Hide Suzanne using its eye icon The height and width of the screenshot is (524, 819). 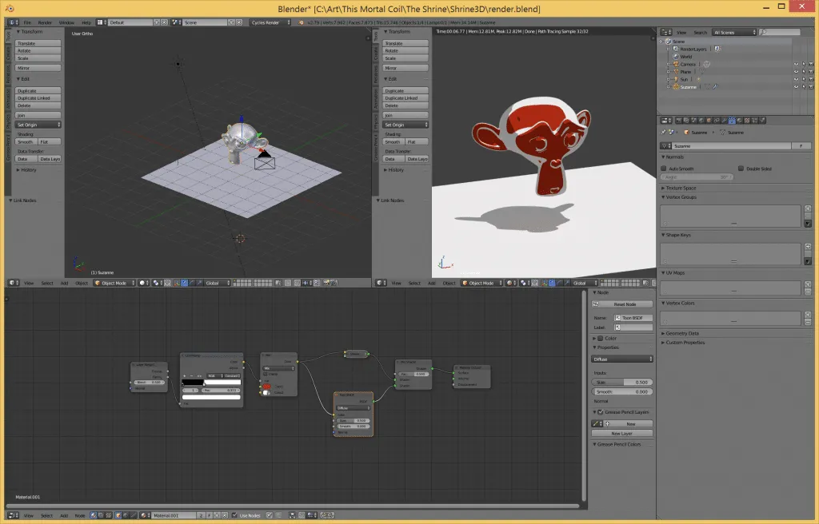pos(796,86)
